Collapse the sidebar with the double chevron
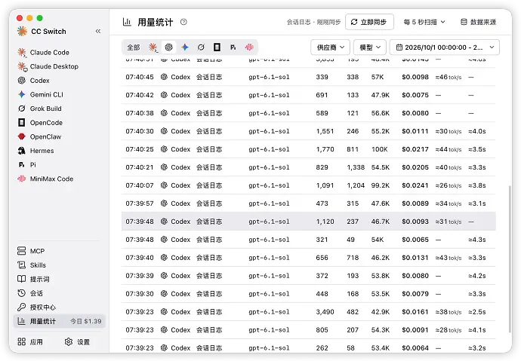The image size is (521, 361). tap(98, 31)
